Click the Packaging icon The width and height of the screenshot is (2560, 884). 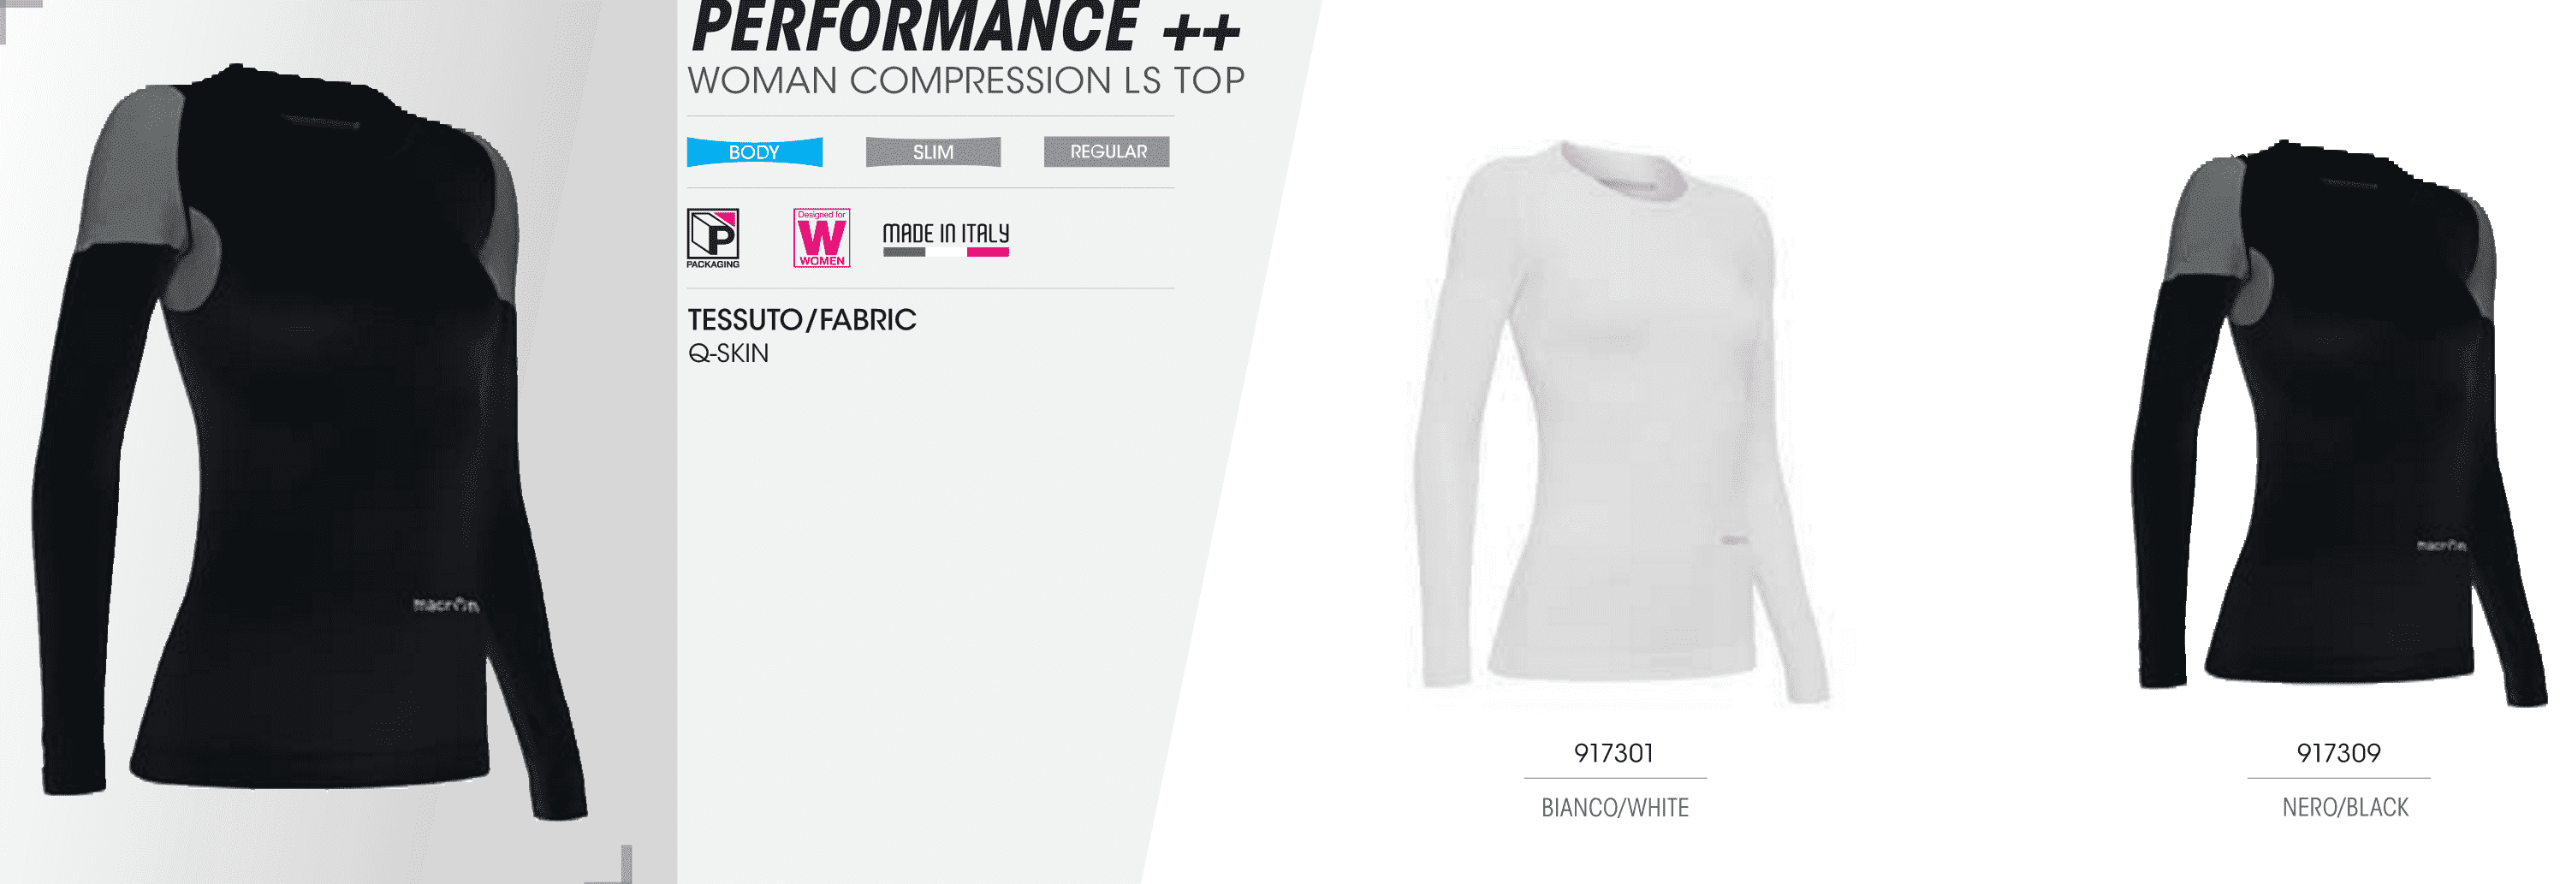[x=713, y=239]
